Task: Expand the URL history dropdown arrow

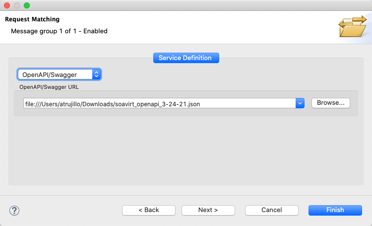Action: (300, 103)
